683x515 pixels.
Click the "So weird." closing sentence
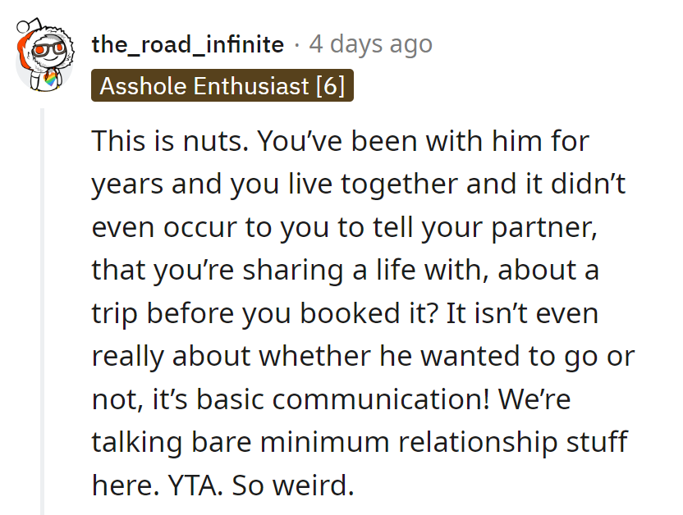294,487
